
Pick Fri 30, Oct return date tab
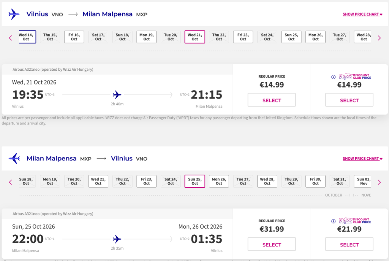coord(315,181)
